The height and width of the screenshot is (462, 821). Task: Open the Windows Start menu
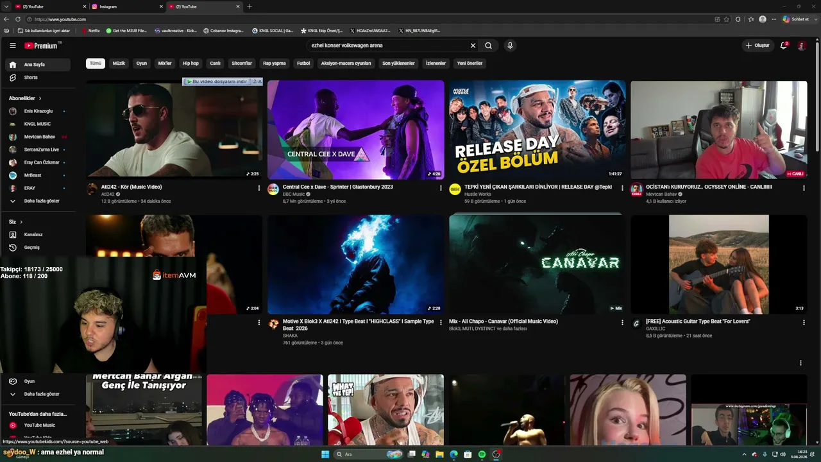[x=325, y=454]
